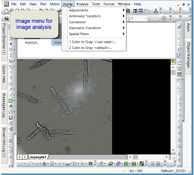Image resolution: width=194 pixels, height=175 pixels.
Task: Click the yellow 'I' image indicator icon
Action: pos(173,62)
